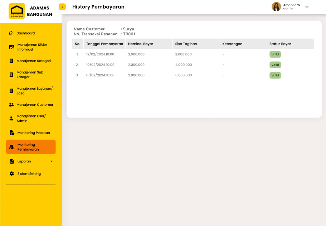Viewport: 326px width, 226px height.
Task: Select the date 01/02/2024 10:00
Action: pos(100,75)
